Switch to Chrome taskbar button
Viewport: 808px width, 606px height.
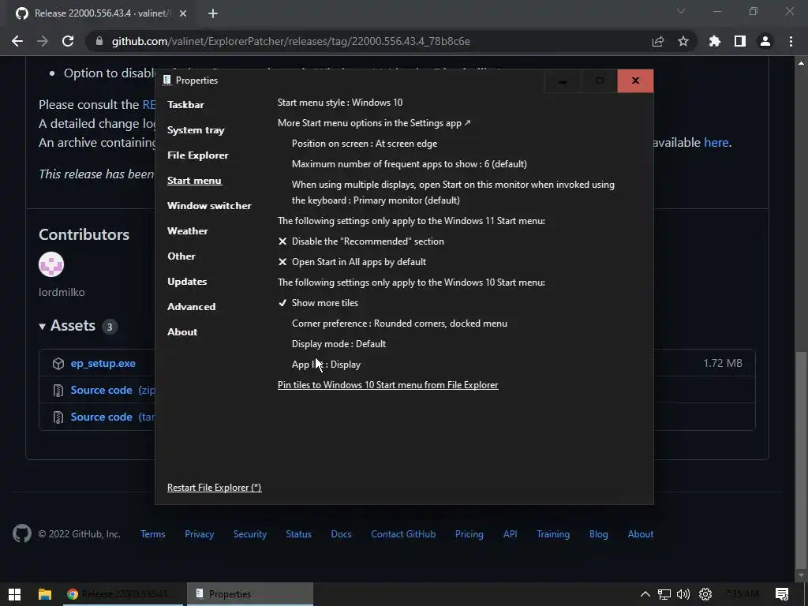tap(122, 594)
